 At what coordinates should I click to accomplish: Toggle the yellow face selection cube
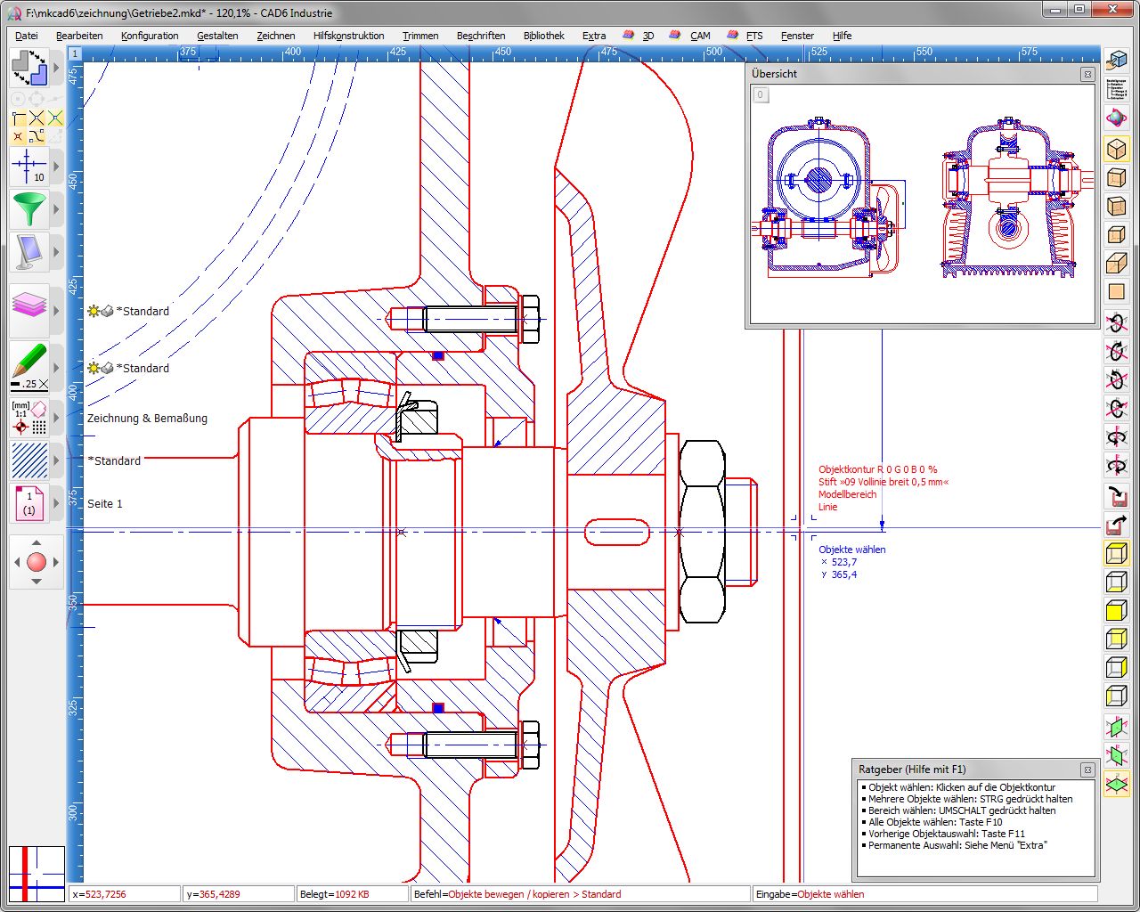[1117, 611]
